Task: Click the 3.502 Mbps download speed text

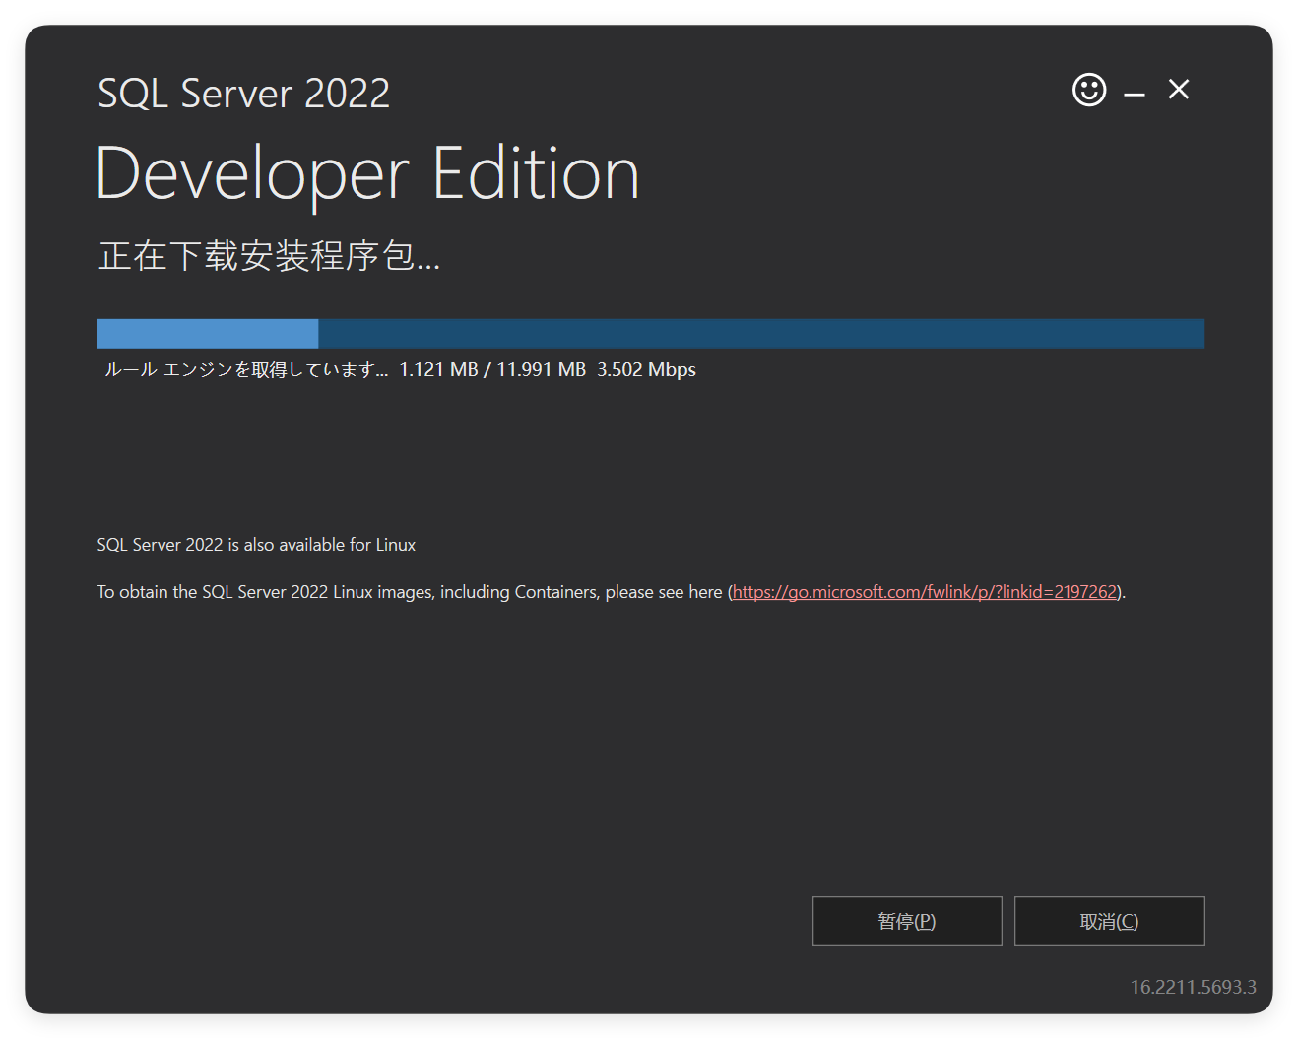Action: pos(646,369)
